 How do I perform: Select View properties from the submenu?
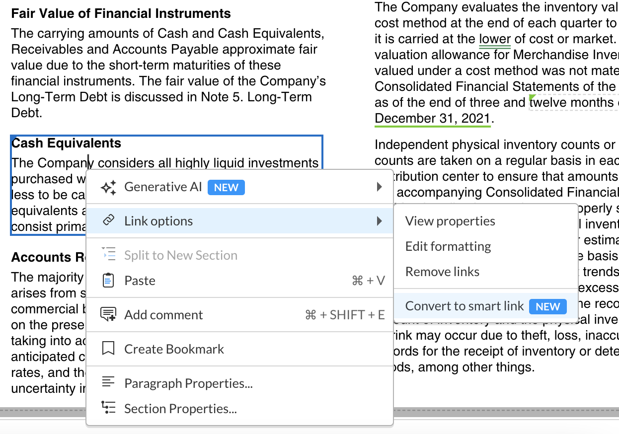[450, 221]
